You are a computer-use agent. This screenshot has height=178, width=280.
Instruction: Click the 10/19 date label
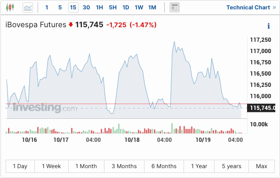[x=203, y=140]
